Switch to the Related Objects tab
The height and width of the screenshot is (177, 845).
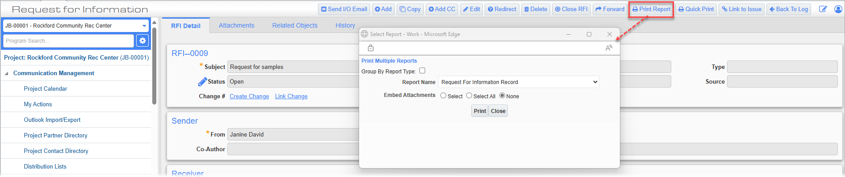click(295, 25)
